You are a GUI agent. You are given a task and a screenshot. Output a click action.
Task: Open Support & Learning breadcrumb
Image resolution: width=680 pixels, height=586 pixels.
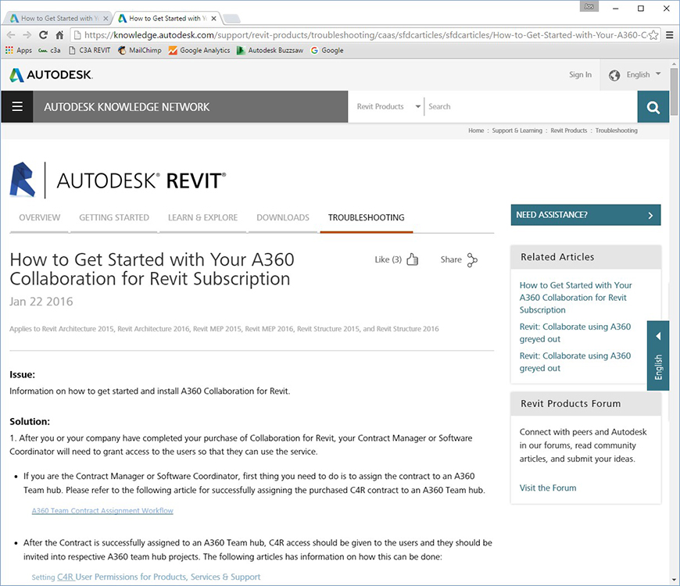517,130
